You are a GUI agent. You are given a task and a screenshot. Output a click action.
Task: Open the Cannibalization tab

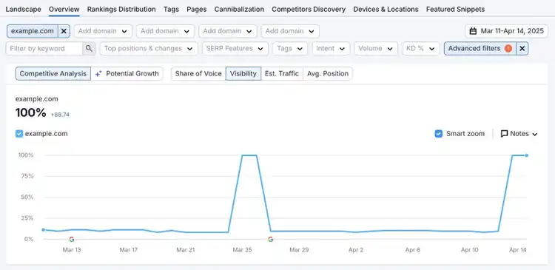239,9
